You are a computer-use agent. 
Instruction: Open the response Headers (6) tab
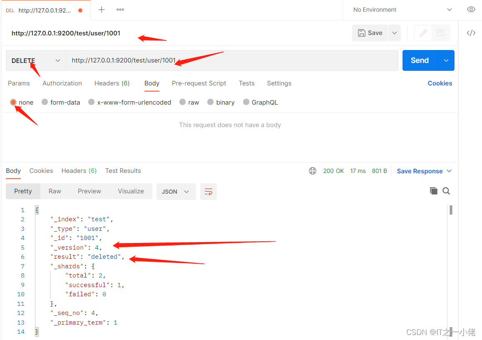(x=79, y=171)
